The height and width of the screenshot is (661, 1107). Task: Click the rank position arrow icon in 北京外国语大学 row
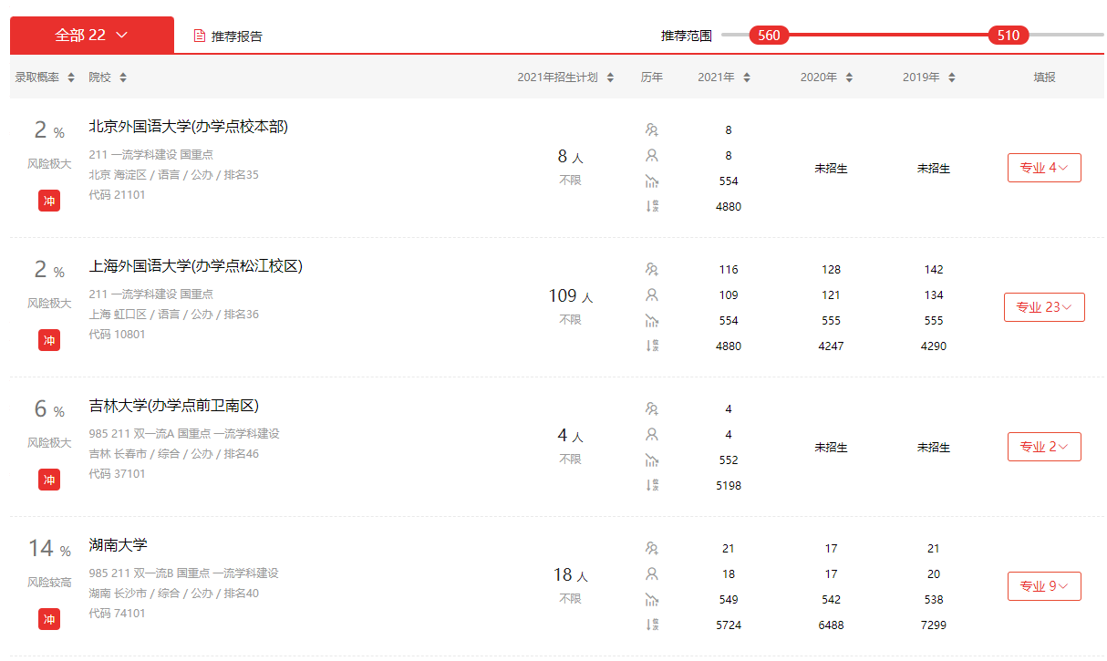[652, 206]
